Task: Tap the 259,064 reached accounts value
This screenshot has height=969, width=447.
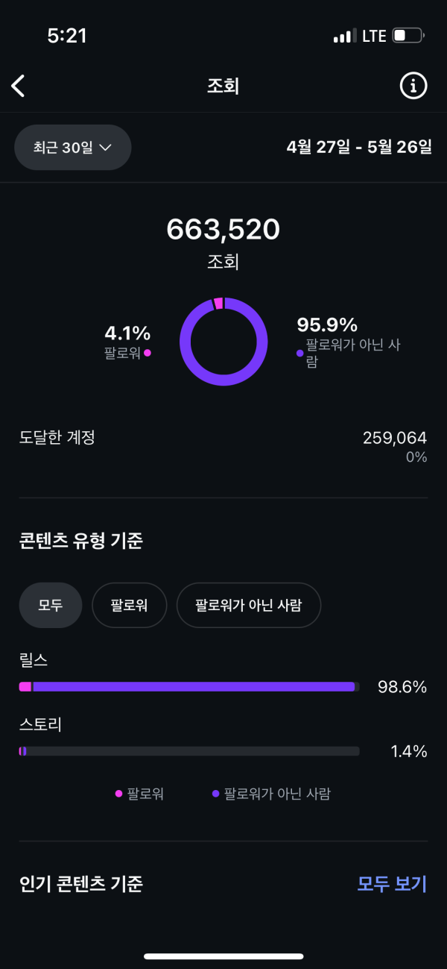Action: (x=394, y=438)
